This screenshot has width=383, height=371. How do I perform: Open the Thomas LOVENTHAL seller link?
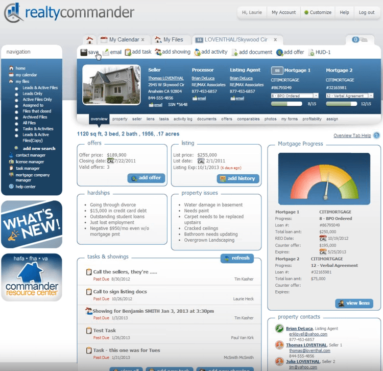166,78
